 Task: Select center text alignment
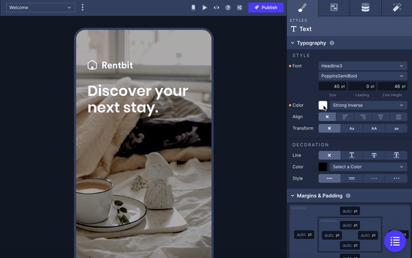(x=380, y=117)
